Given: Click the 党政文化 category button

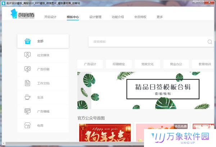Looking at the screenshot, I should point(147,64).
